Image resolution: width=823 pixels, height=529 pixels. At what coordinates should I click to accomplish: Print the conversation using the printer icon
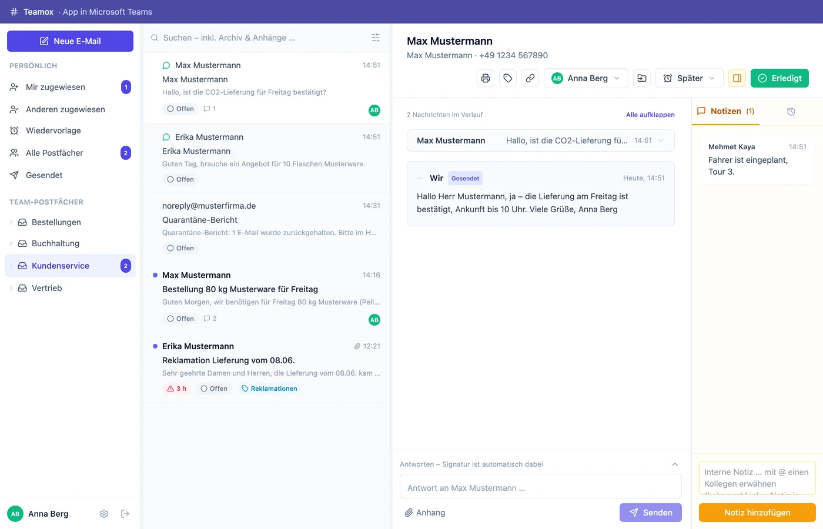point(486,78)
